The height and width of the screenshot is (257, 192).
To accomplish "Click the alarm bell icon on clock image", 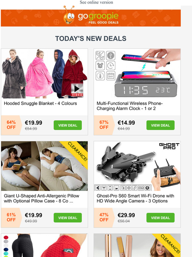I will click(100, 66).
